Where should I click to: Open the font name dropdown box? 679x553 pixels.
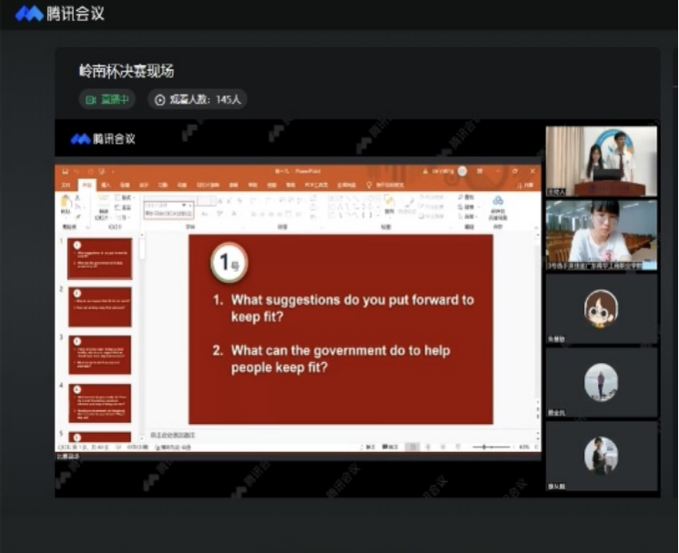(167, 206)
